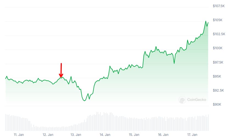This screenshot has width=228, height=140.
Task: Click the $107.5K price axis label
Action: pyautogui.click(x=219, y=6)
